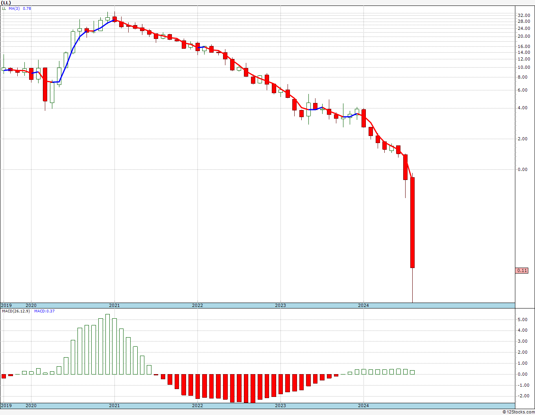Click the 12.00 price axis label

(523, 59)
